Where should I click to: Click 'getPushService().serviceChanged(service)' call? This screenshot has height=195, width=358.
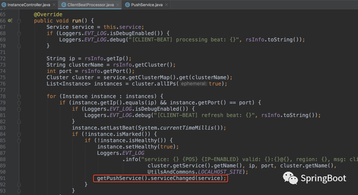pyautogui.click(x=160, y=178)
